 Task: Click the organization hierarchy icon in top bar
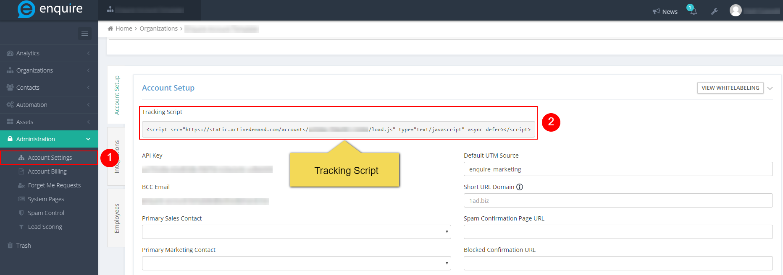110,9
